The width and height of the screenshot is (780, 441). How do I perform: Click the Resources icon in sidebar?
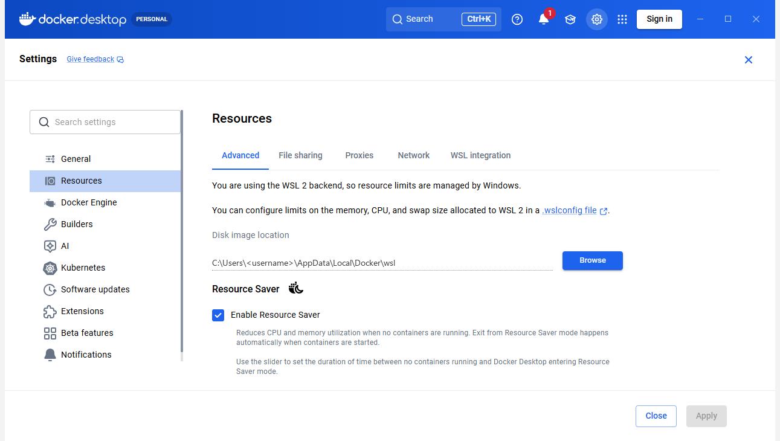[x=50, y=181]
